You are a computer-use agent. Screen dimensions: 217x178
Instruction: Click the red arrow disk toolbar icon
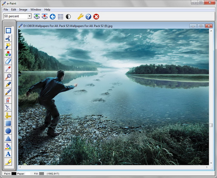pyautogui.click(x=45, y=17)
